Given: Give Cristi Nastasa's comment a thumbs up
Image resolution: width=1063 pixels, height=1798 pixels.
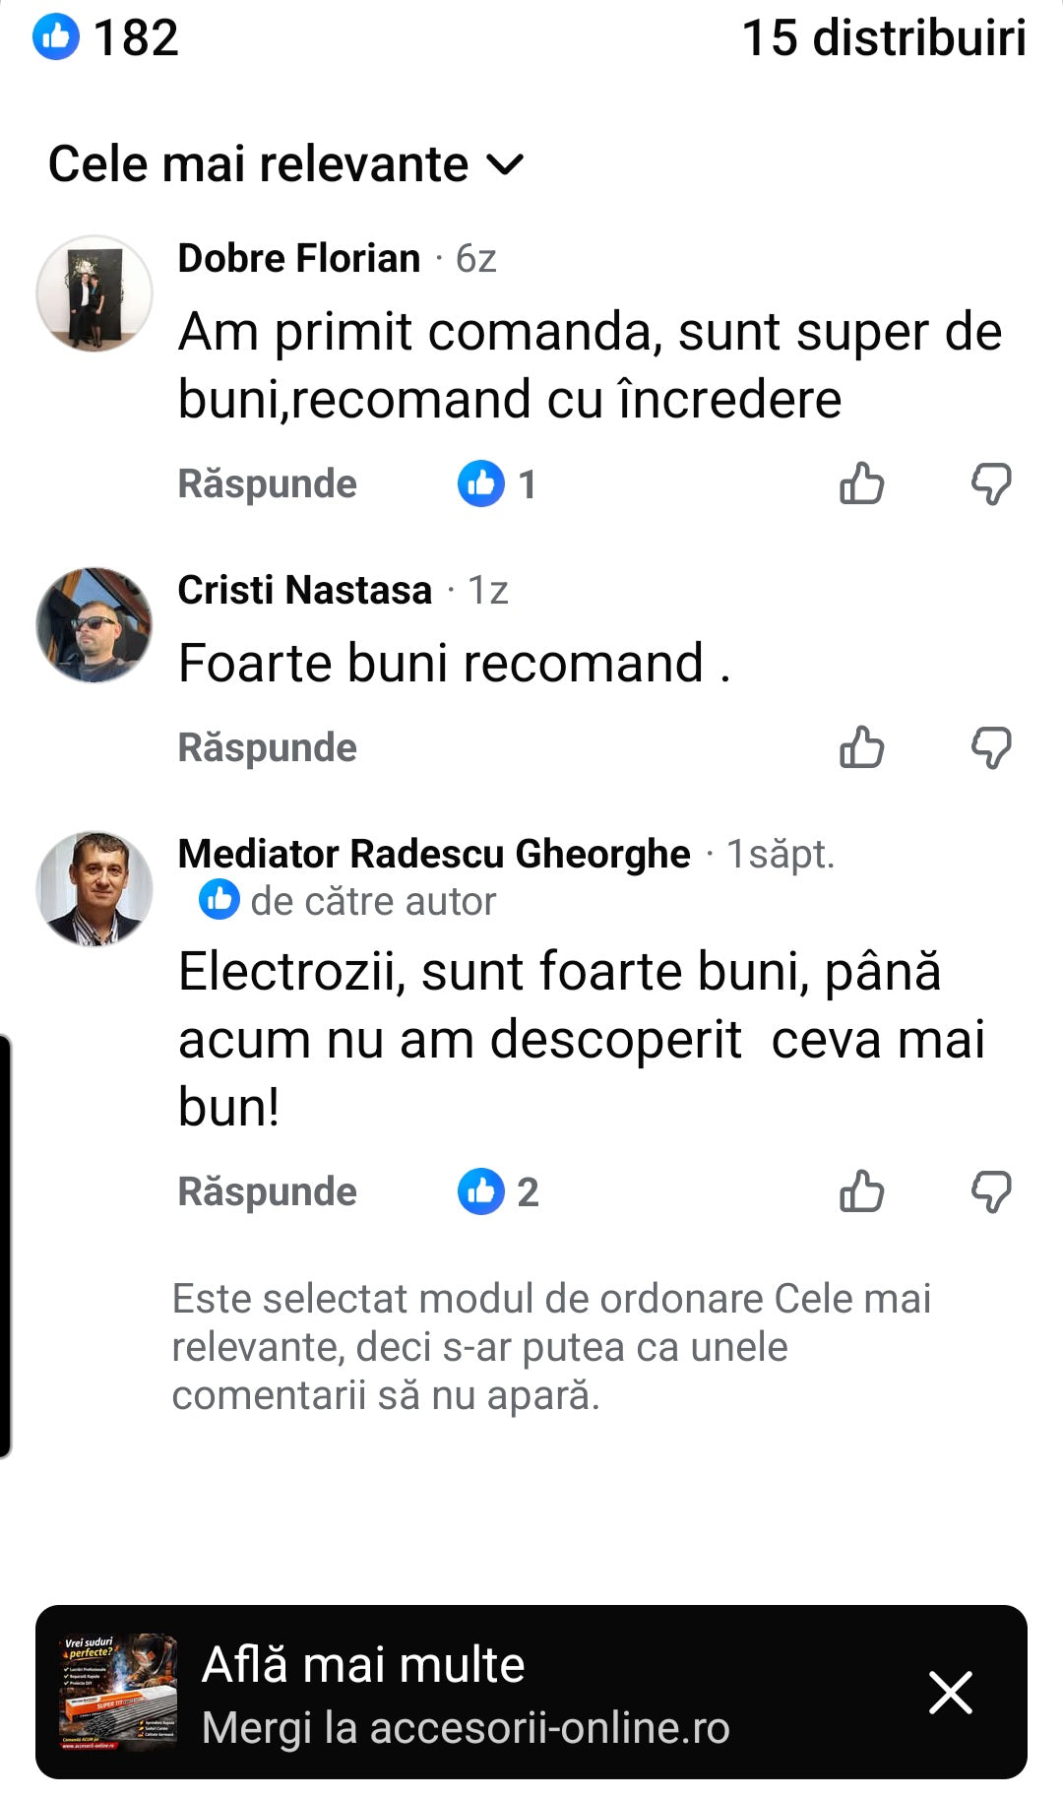Looking at the screenshot, I should [x=861, y=747].
